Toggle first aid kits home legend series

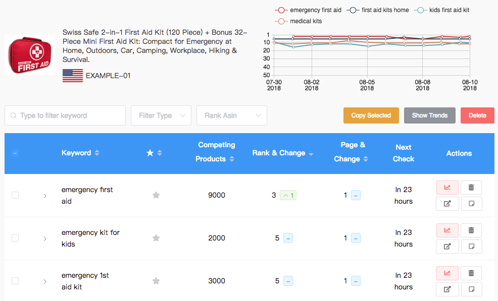point(378,10)
